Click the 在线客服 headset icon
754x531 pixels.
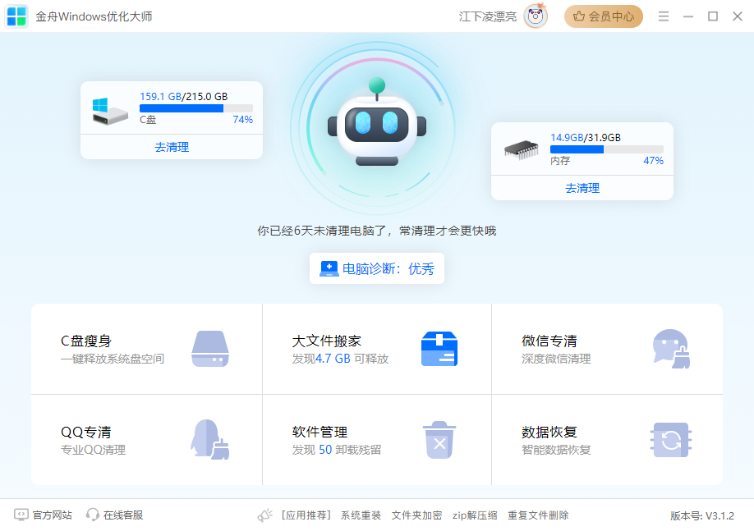[92, 515]
